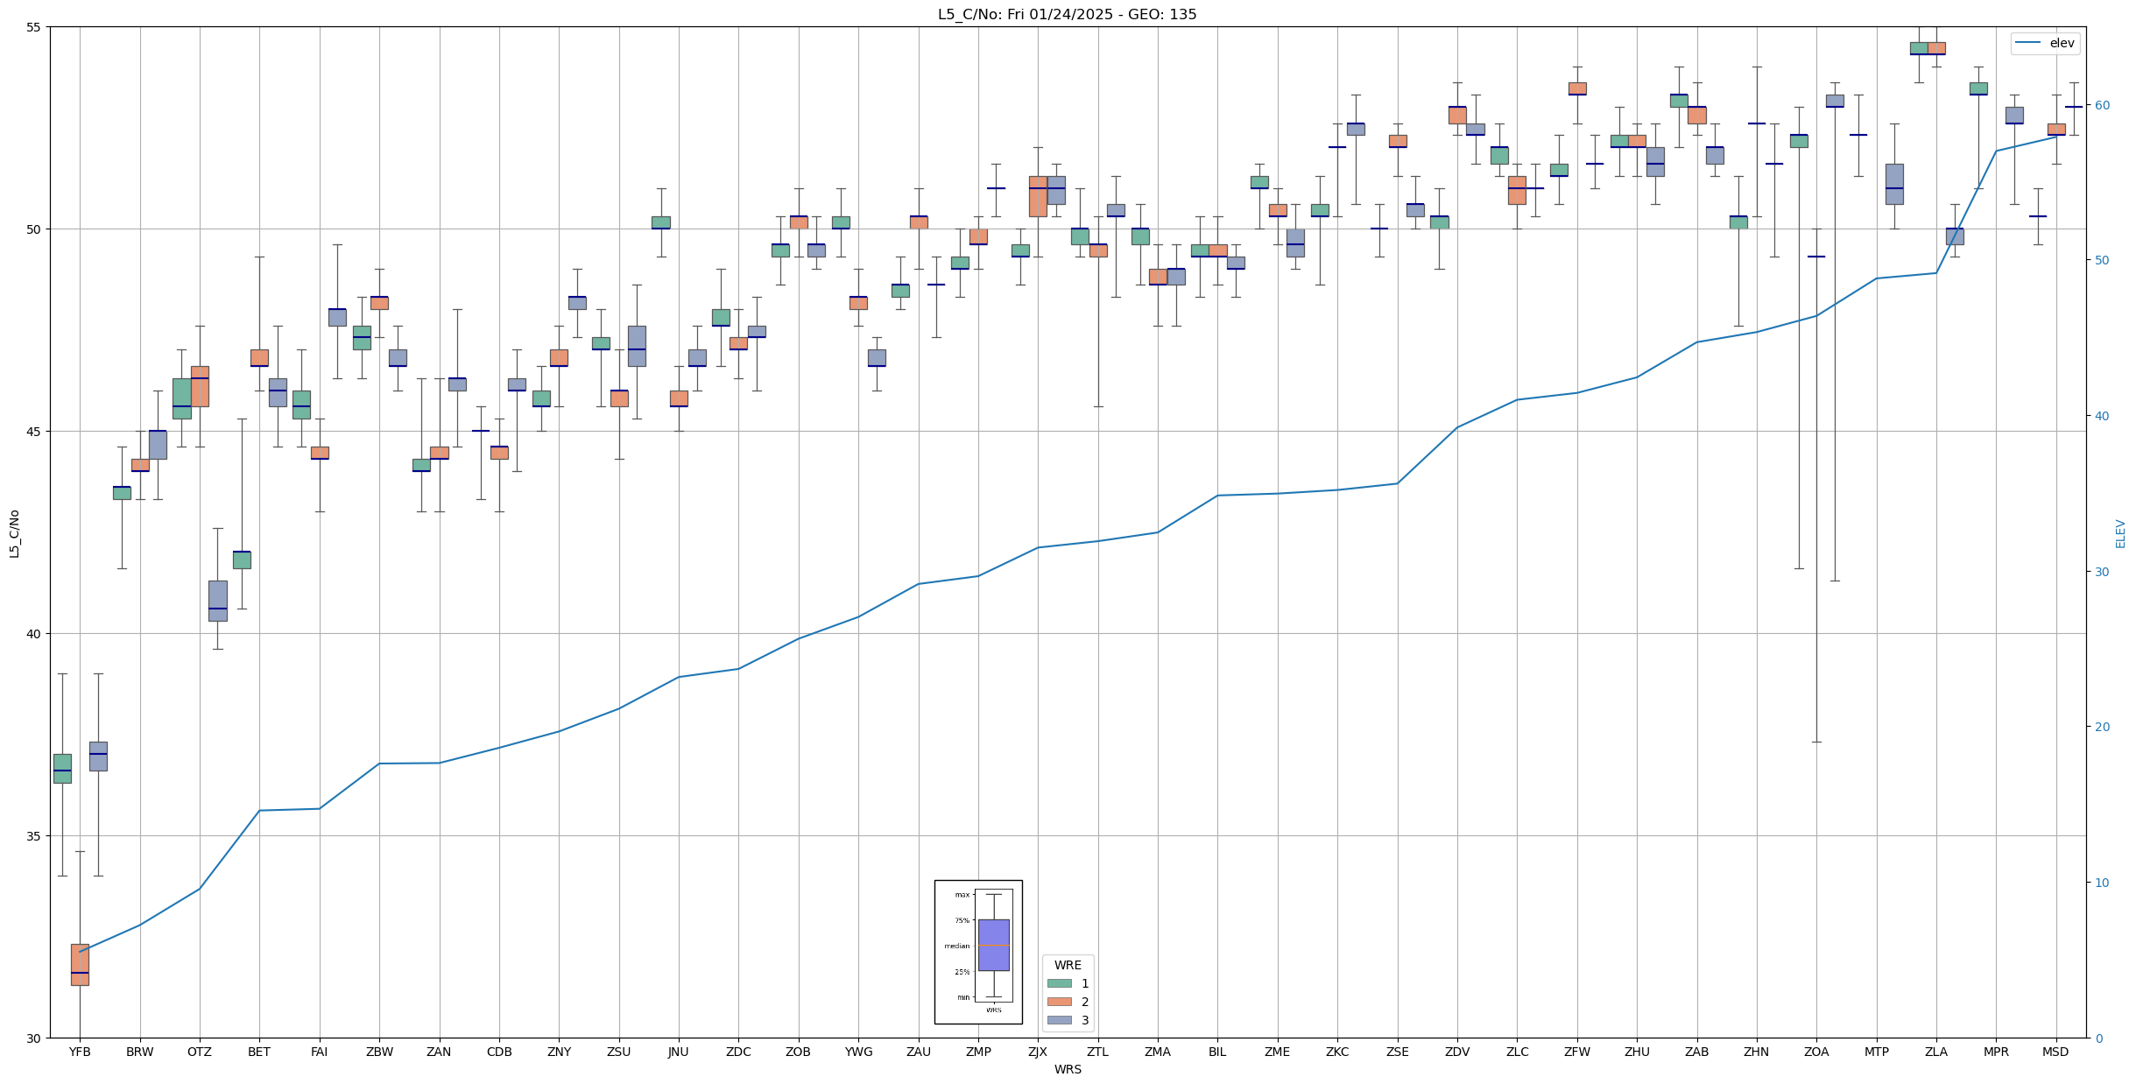Screen dimensions: 2136x1084
Task: Click the green WRE 1 legend swatch
Action: (x=1059, y=983)
